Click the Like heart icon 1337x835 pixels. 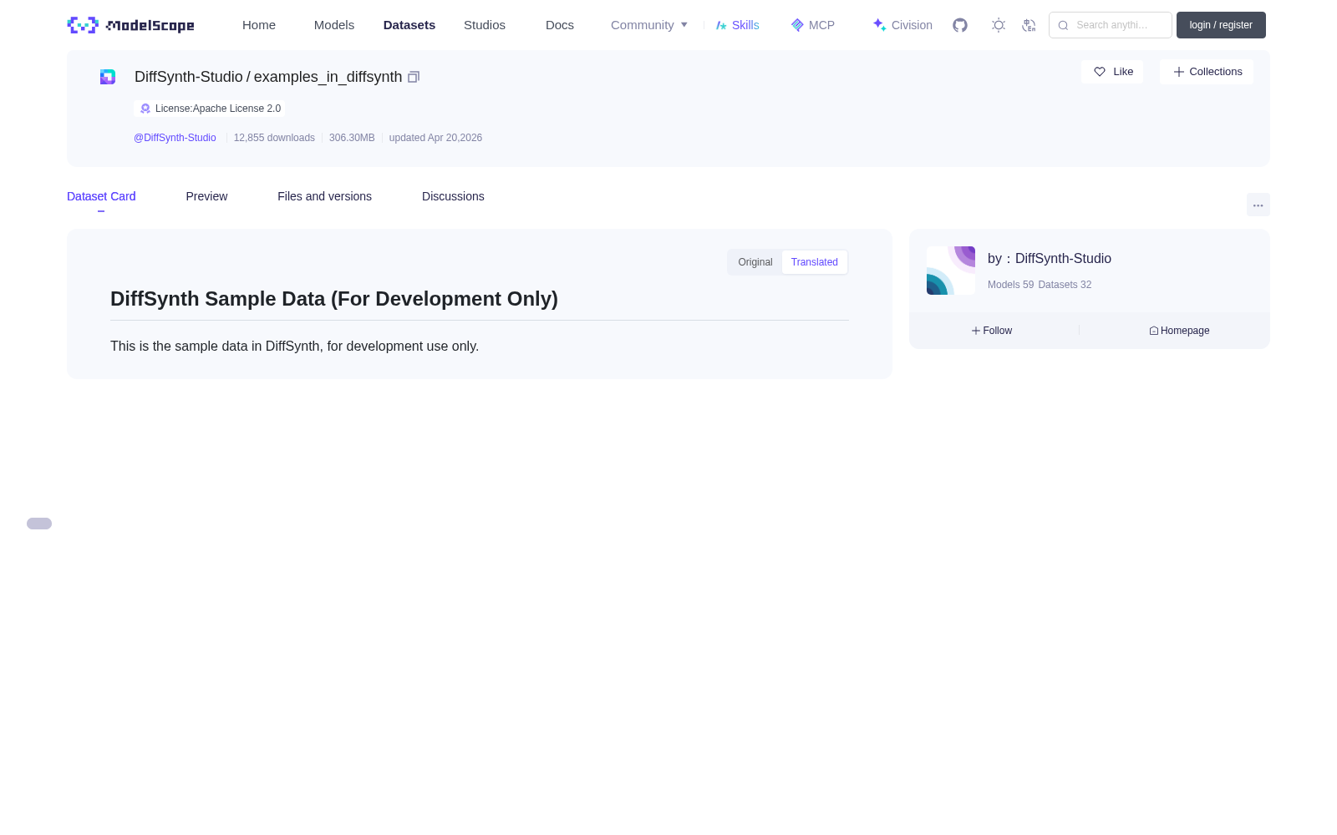click(x=1100, y=72)
